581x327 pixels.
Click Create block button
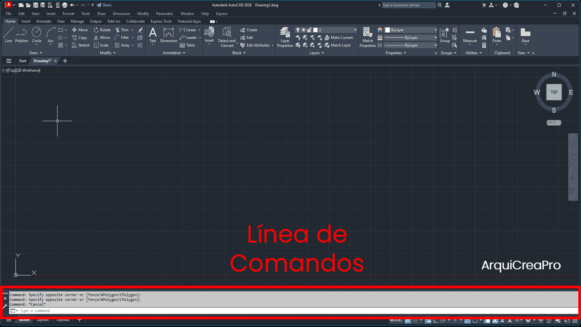[249, 30]
